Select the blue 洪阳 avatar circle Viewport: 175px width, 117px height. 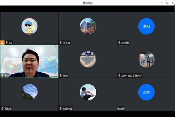(x=146, y=26)
